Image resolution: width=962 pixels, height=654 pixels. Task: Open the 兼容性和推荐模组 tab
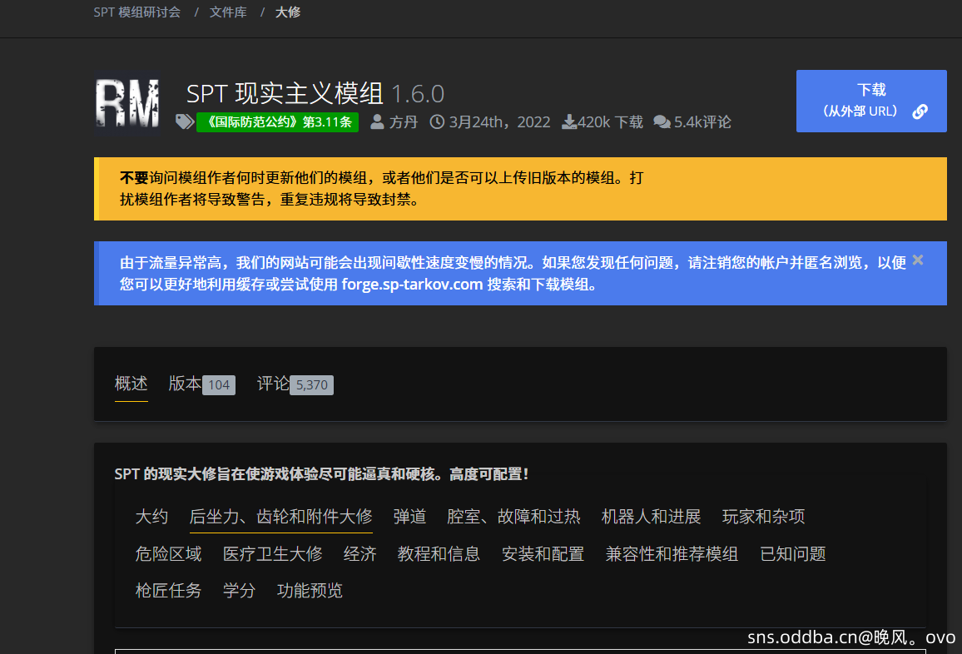click(x=672, y=554)
